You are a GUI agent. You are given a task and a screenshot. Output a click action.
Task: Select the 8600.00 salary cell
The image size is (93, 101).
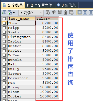point(47,41)
